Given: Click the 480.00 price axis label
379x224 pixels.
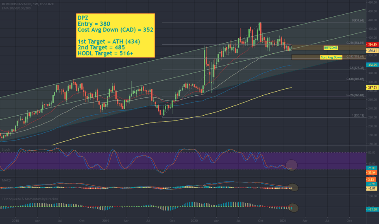Looking at the screenshot, I should [372, 2].
